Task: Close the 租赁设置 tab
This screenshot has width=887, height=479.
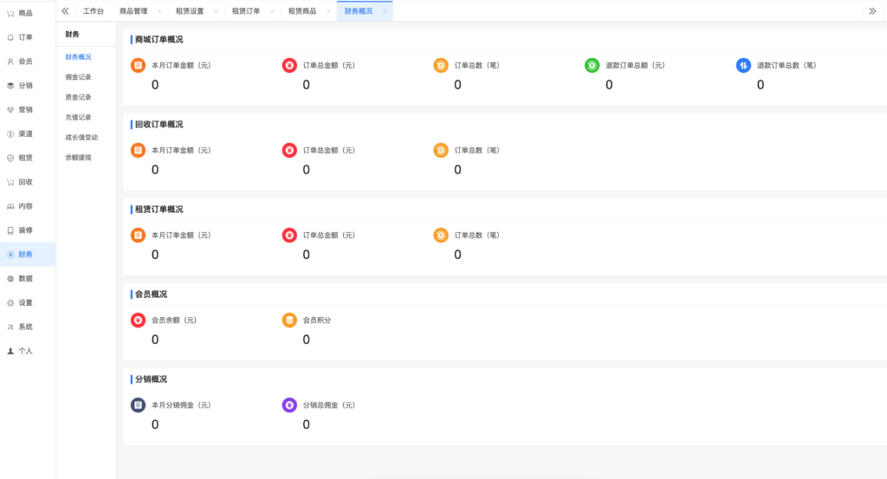Action: pos(216,11)
